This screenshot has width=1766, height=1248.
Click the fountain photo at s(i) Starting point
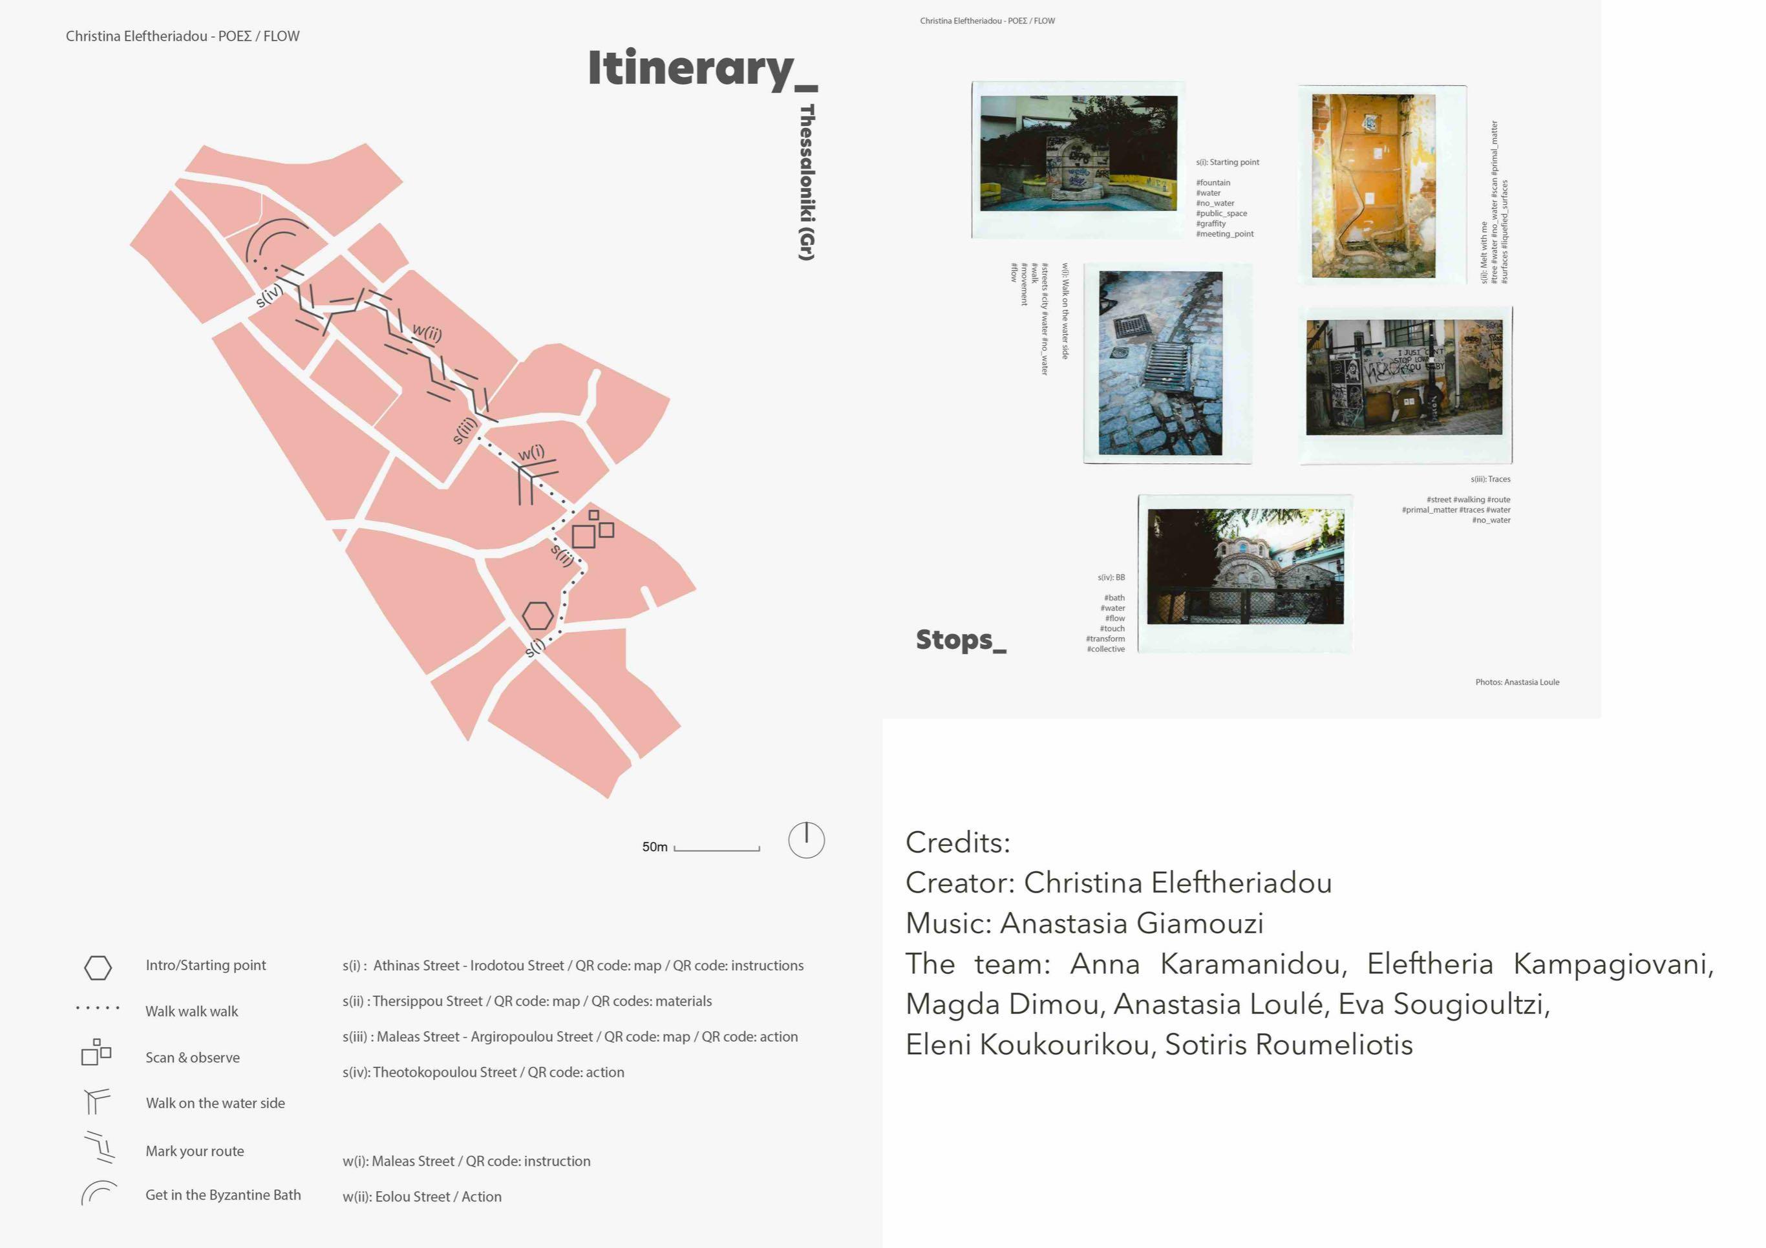click(1078, 153)
